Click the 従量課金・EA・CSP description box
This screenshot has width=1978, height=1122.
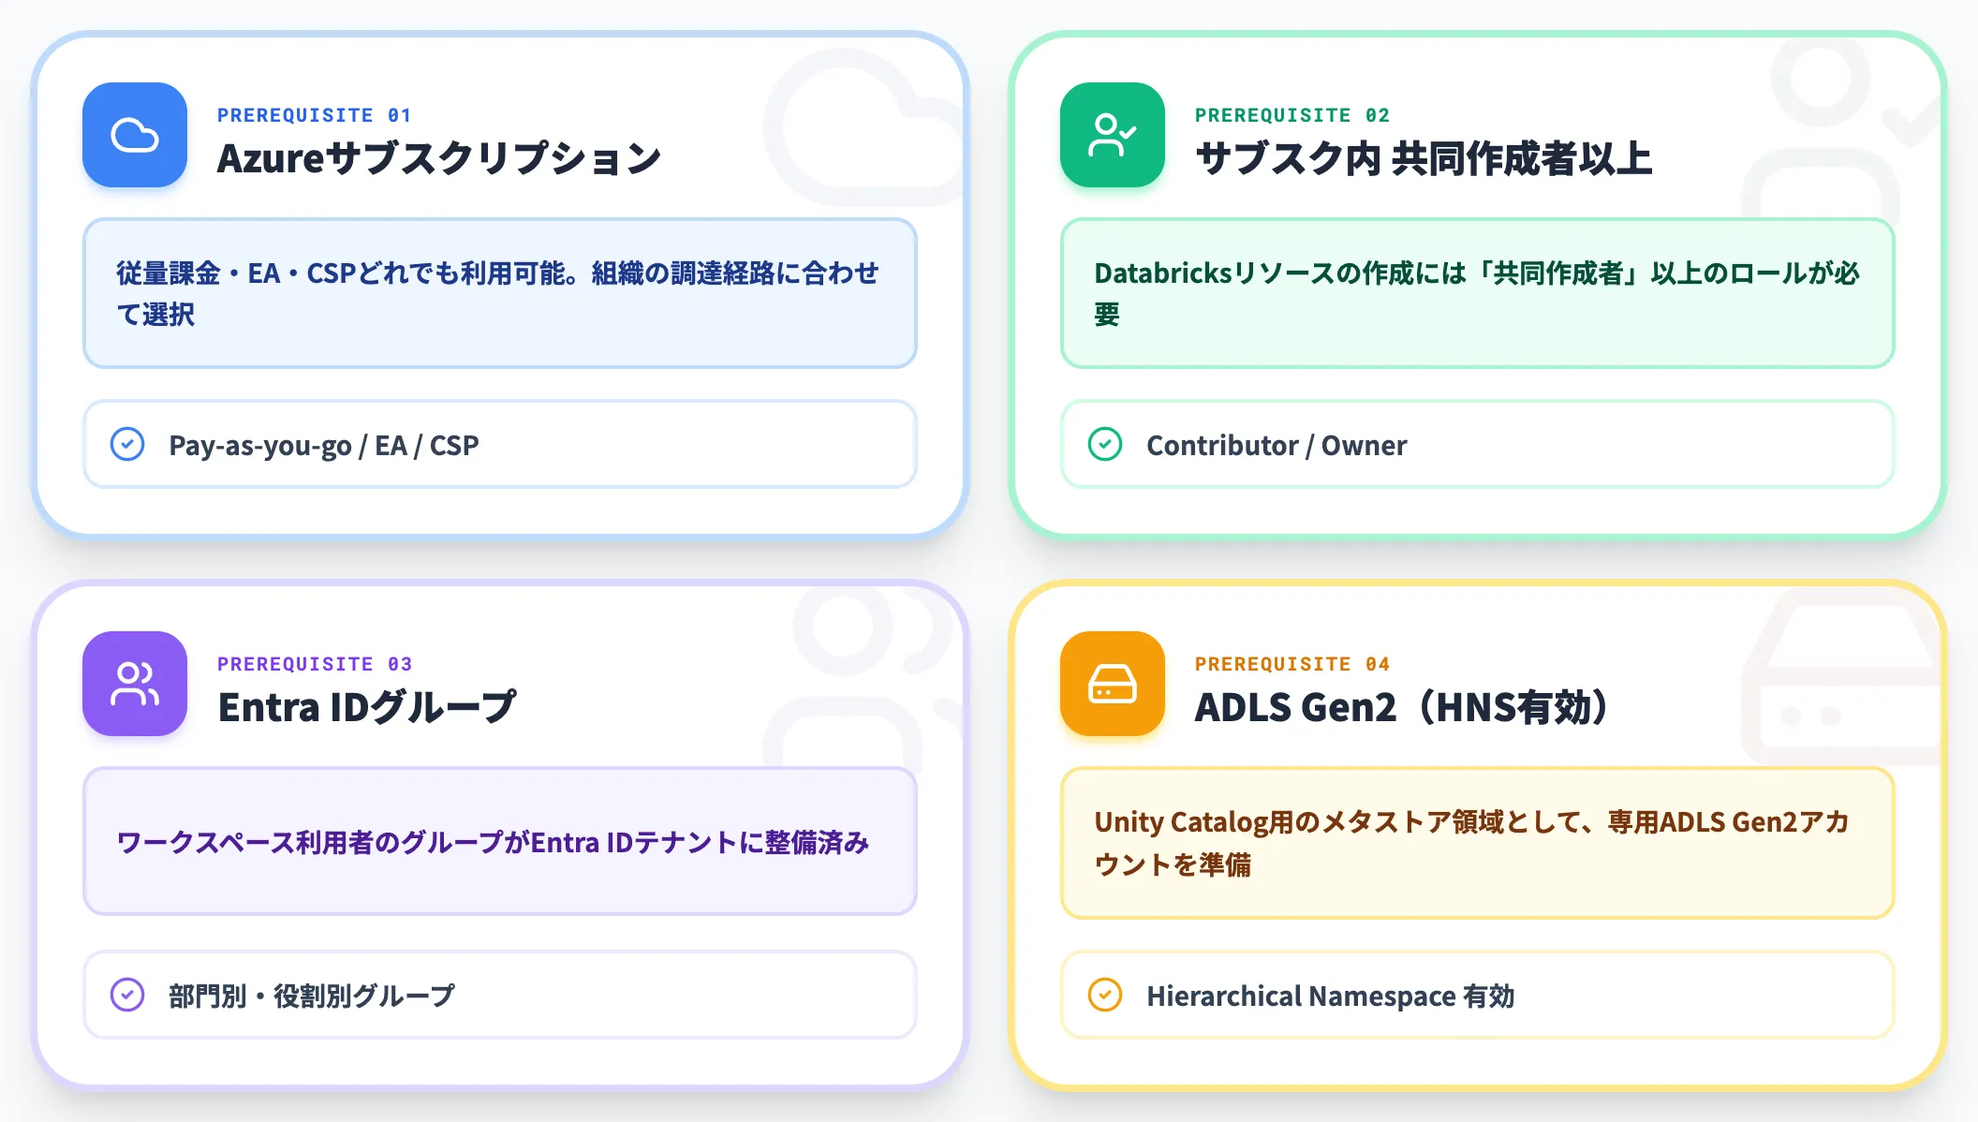pos(500,293)
